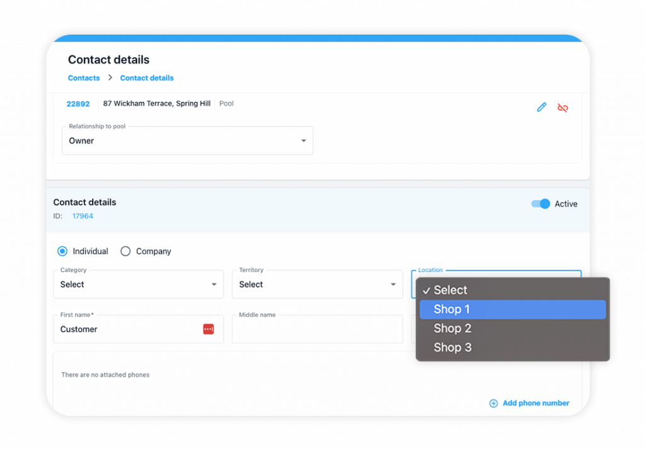
Task: Click the Add phone number link
Action: (x=535, y=403)
